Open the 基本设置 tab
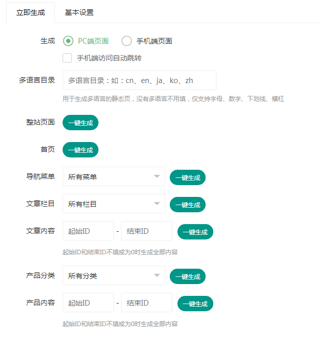The width and height of the screenshot is (320, 341). tap(79, 12)
